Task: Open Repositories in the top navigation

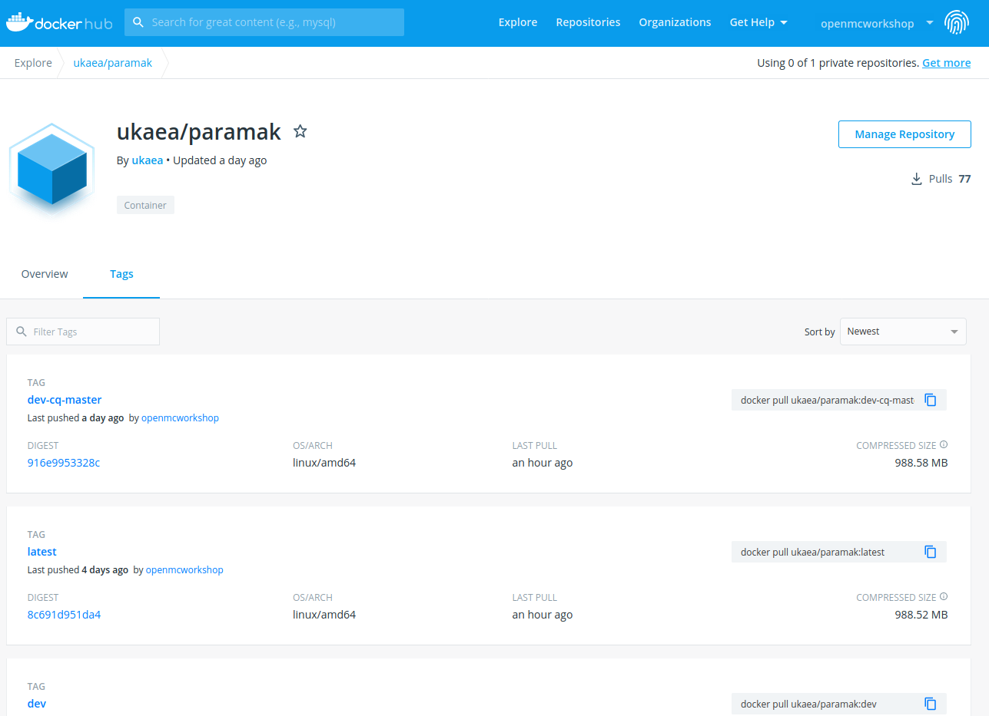Action: (x=588, y=22)
